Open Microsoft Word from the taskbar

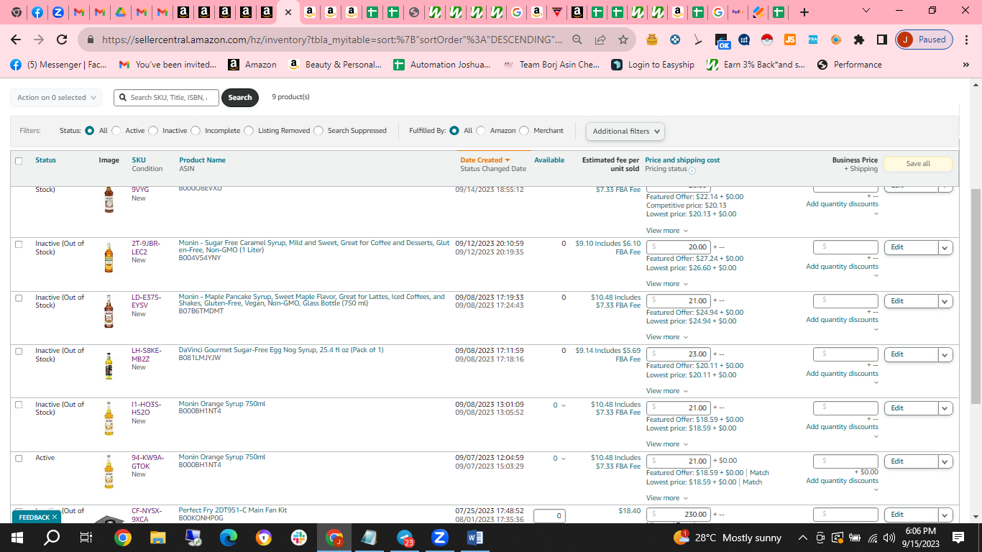475,537
